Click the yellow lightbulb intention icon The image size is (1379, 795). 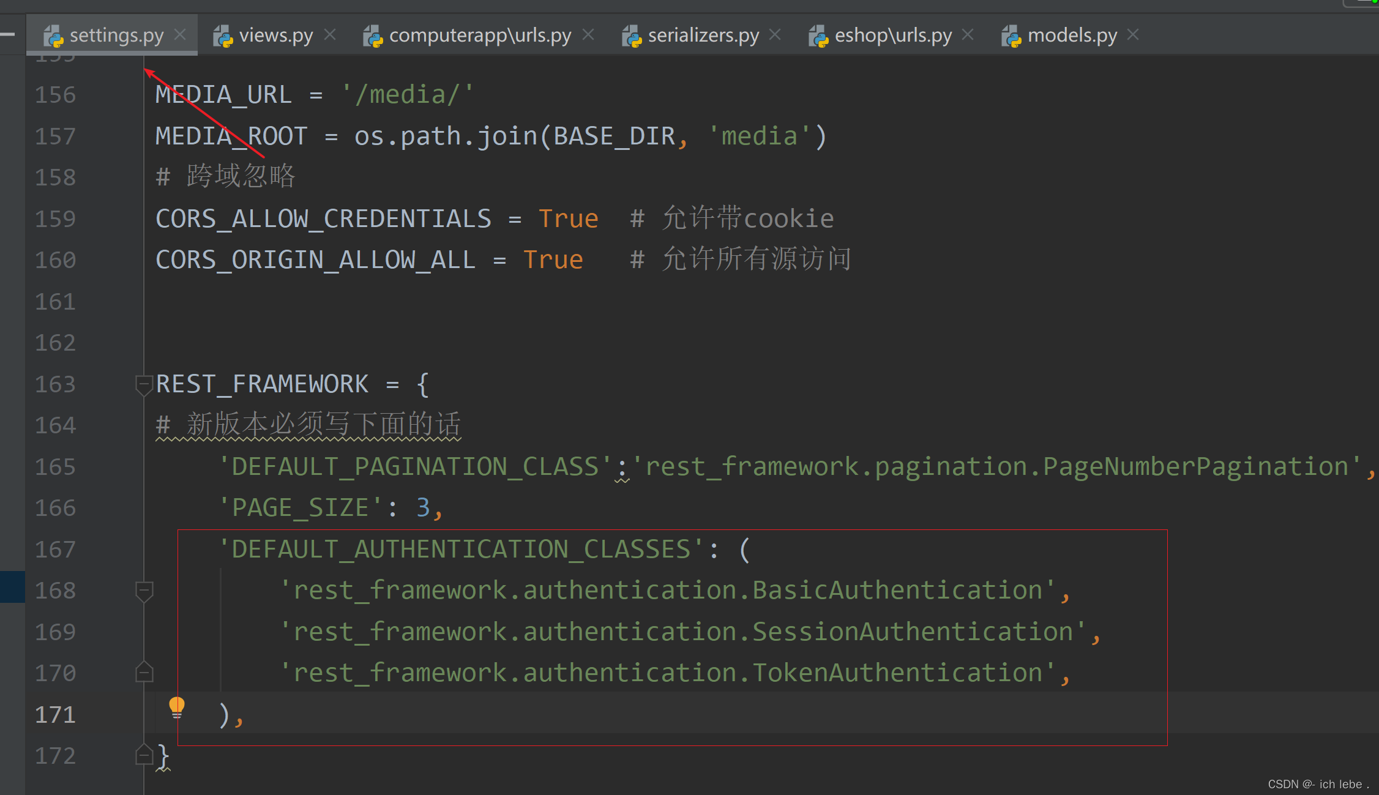(176, 707)
